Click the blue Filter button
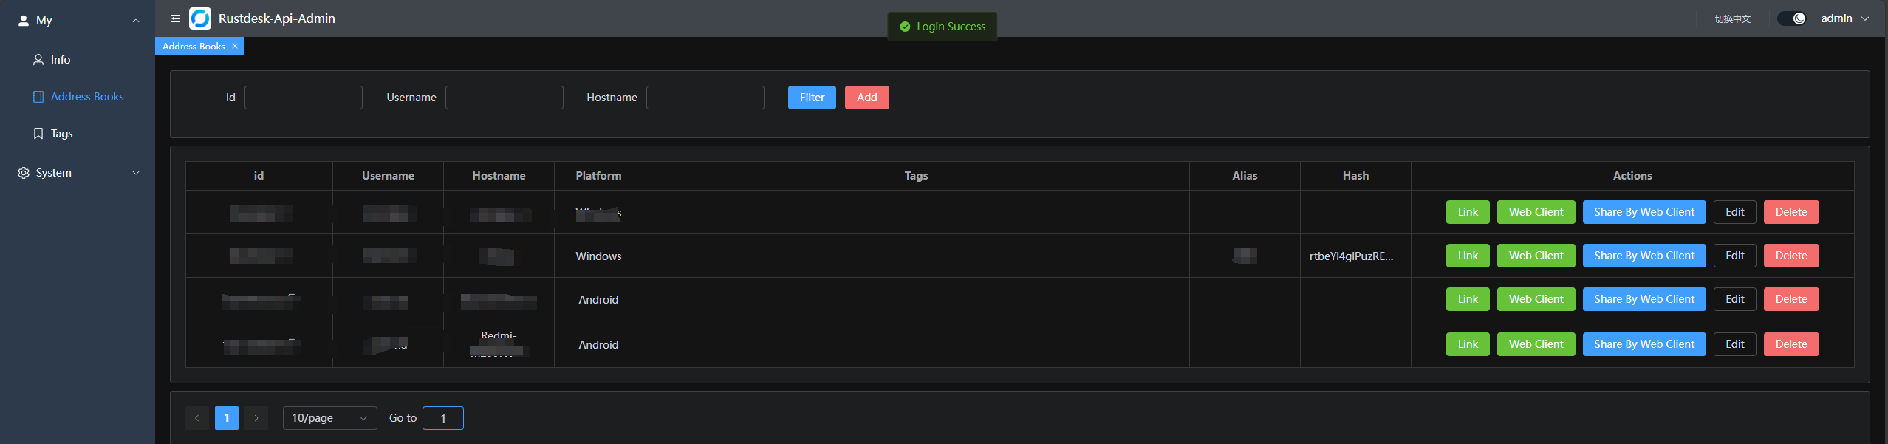 coord(812,98)
